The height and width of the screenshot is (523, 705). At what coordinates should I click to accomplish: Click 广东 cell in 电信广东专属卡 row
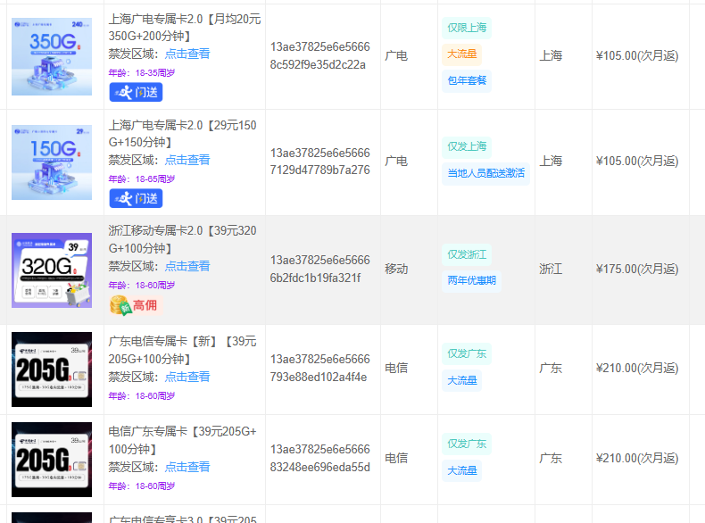[551, 458]
